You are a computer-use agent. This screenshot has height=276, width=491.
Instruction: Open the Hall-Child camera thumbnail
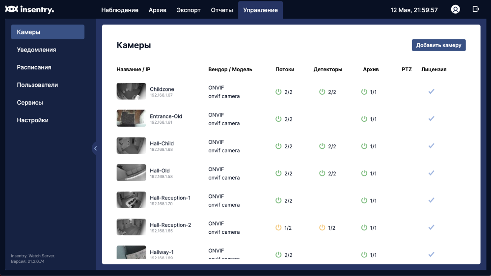click(131, 145)
